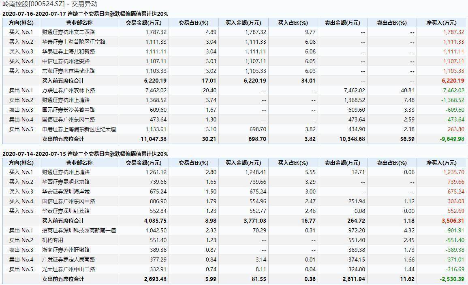Screen dimensions: 468x285
Task: Click trade amount total 11,047.38
Action: pos(154,139)
